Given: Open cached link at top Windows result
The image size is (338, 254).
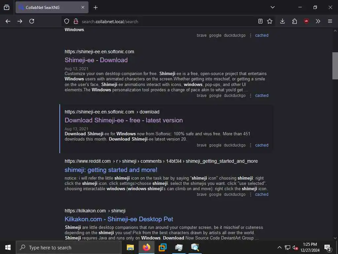Looking at the screenshot, I should [262, 35].
